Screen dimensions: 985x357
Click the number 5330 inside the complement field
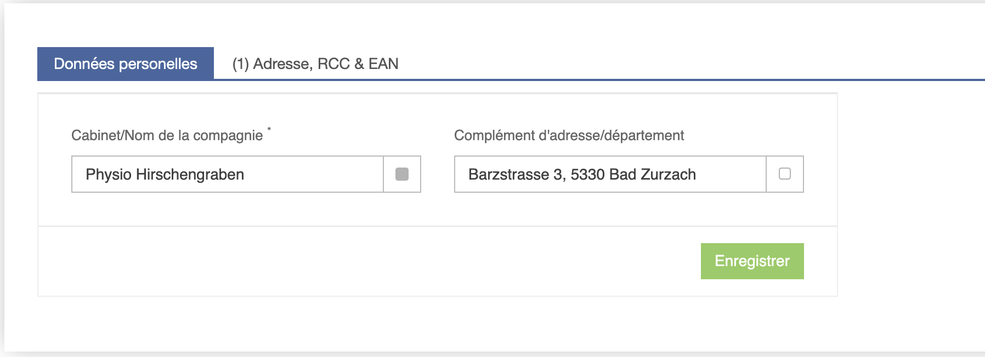587,174
